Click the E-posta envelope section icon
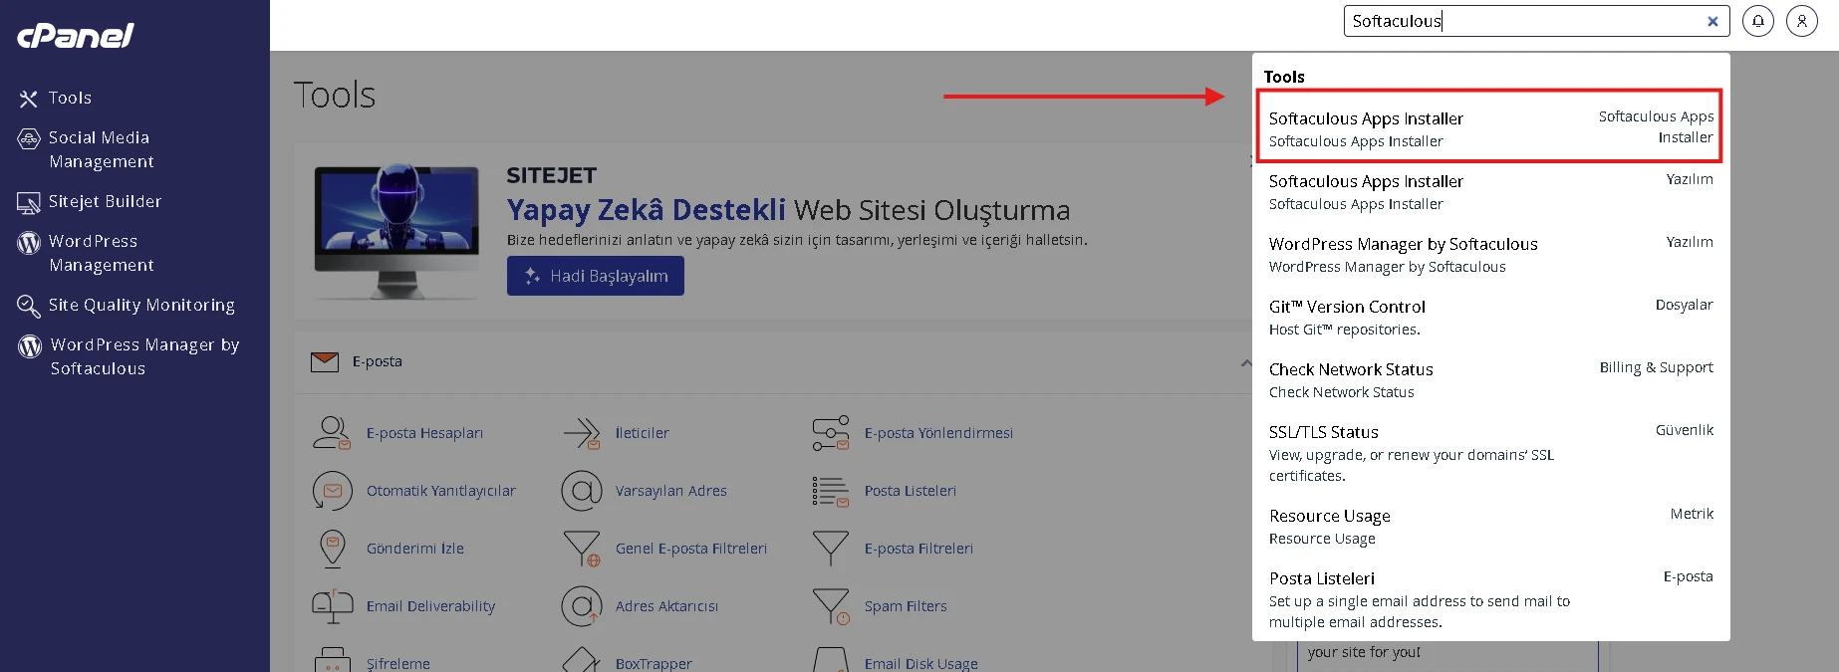 [x=325, y=361]
